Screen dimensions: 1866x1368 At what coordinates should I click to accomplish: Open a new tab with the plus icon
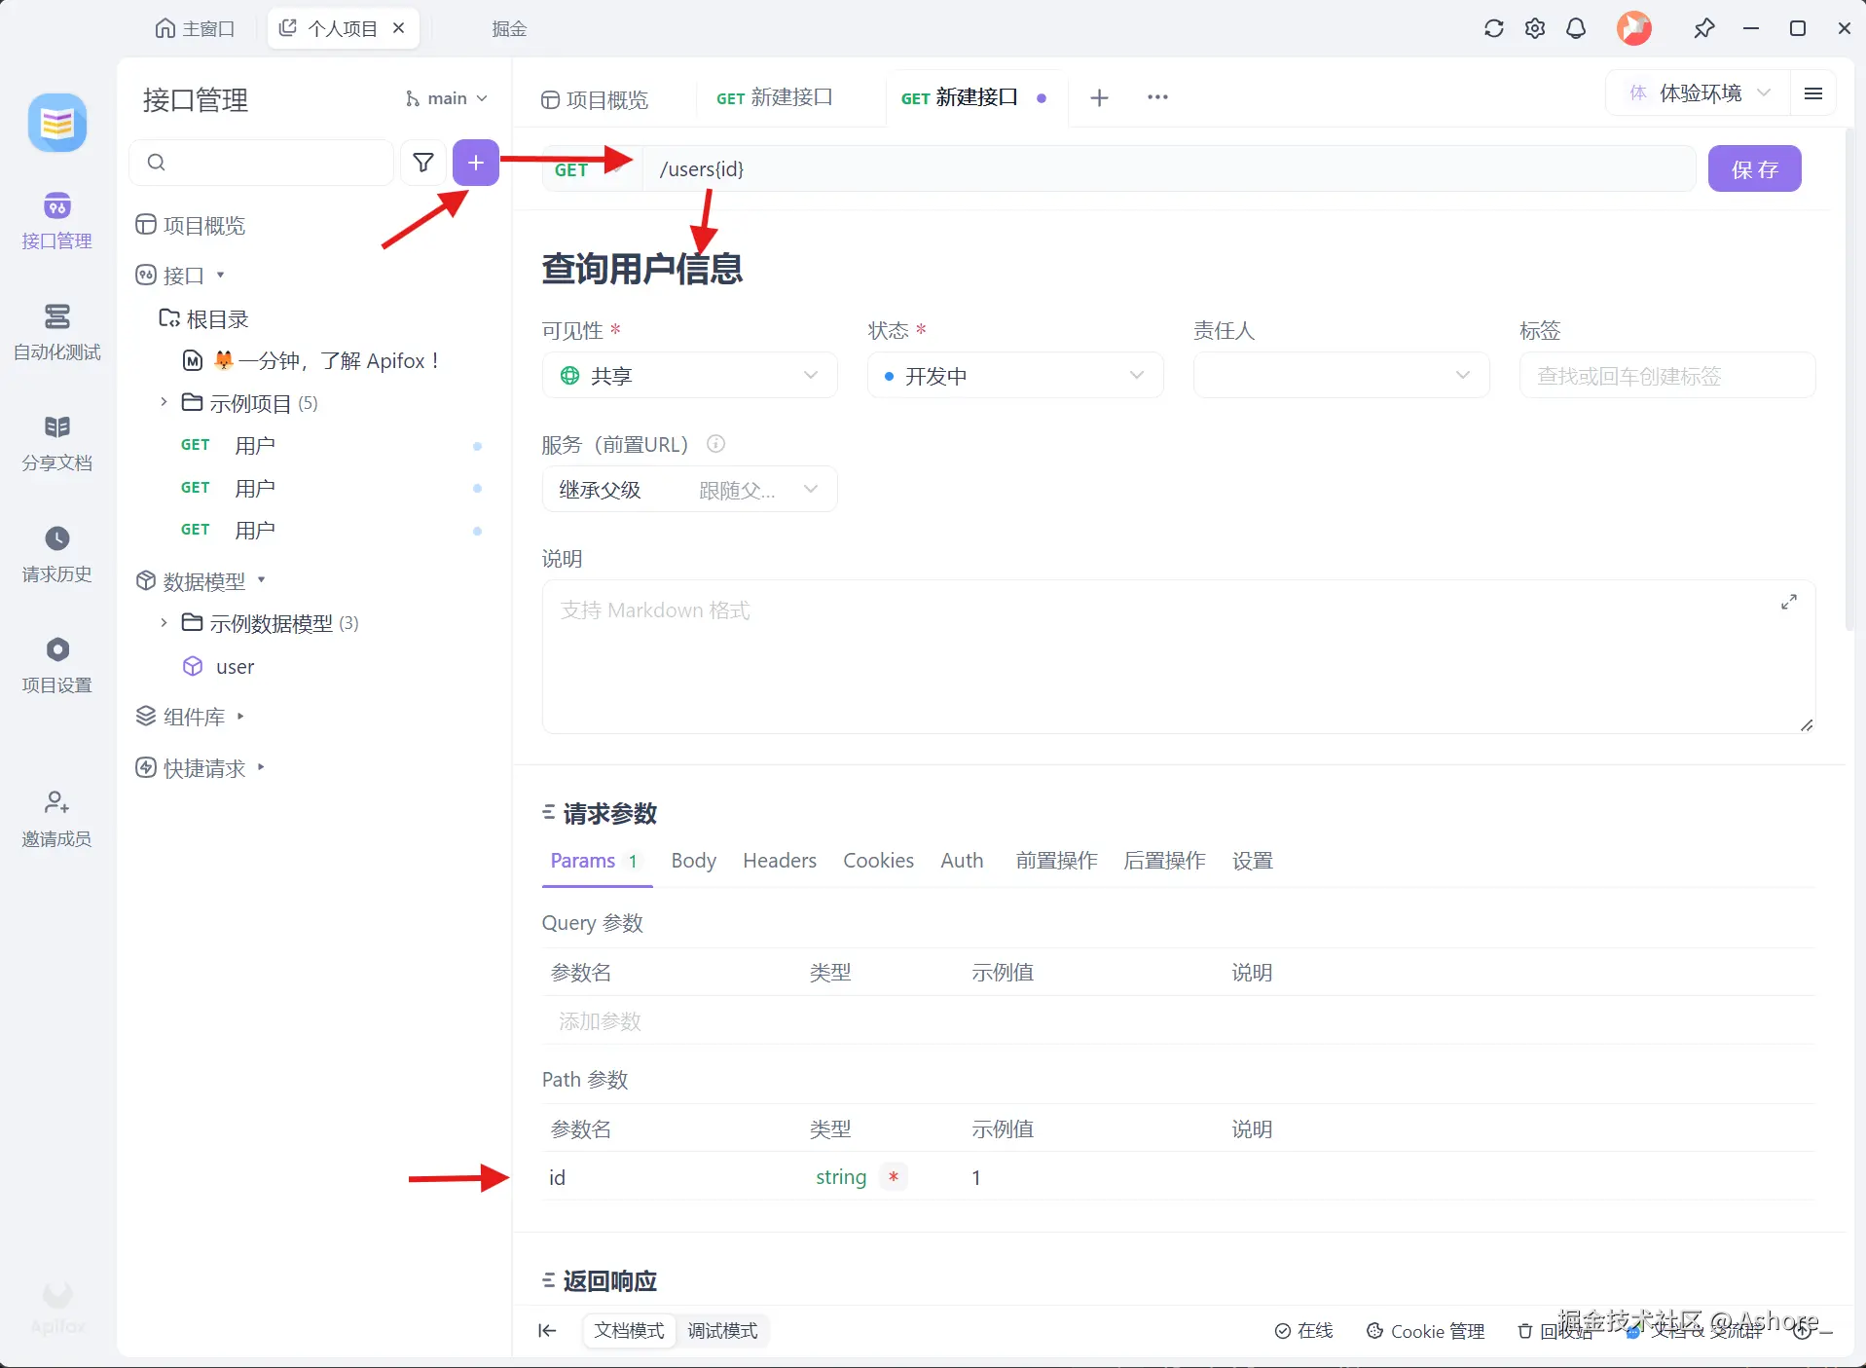coord(1099,97)
